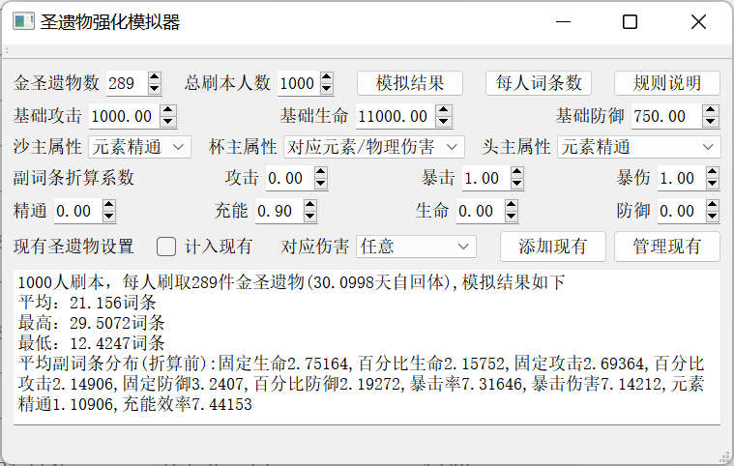Screen dimensions: 734x466
Task: Maximize the 圣遗物强化模拟器 window
Action: point(630,21)
